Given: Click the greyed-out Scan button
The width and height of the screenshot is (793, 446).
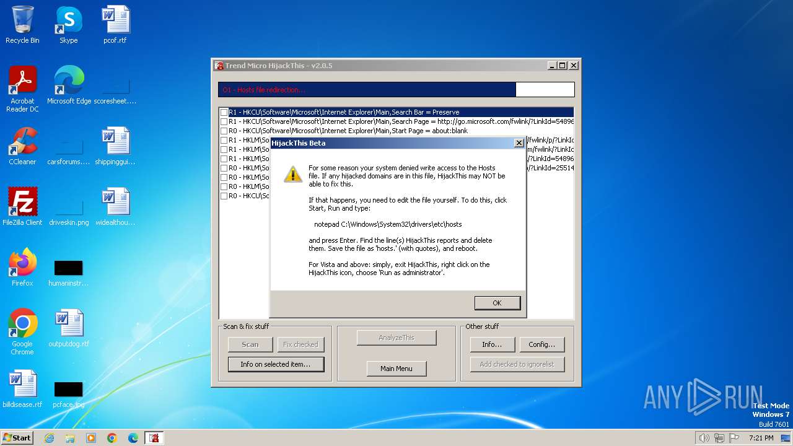Looking at the screenshot, I should click(250, 344).
